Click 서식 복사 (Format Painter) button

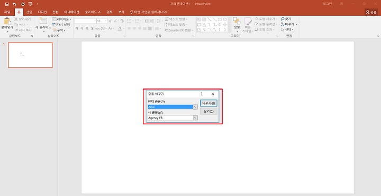pos(23,30)
